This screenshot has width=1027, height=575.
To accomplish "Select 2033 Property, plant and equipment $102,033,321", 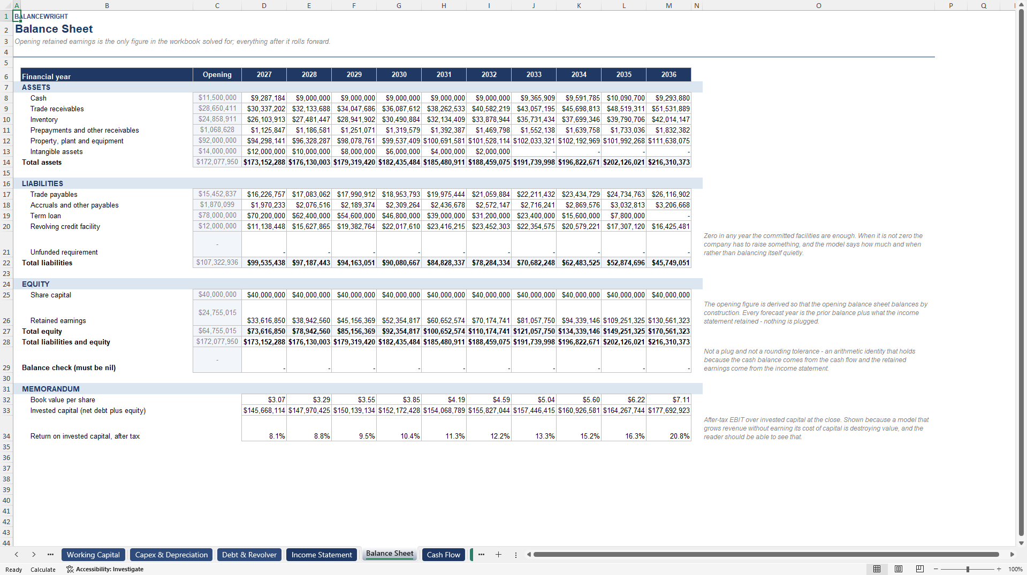I will click(534, 141).
